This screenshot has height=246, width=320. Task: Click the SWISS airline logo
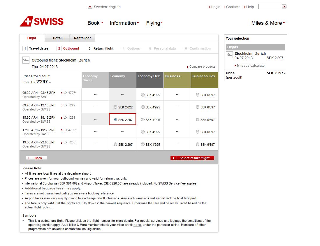[x=42, y=22]
